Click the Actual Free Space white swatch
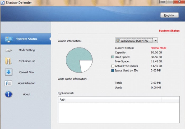 (113, 66)
